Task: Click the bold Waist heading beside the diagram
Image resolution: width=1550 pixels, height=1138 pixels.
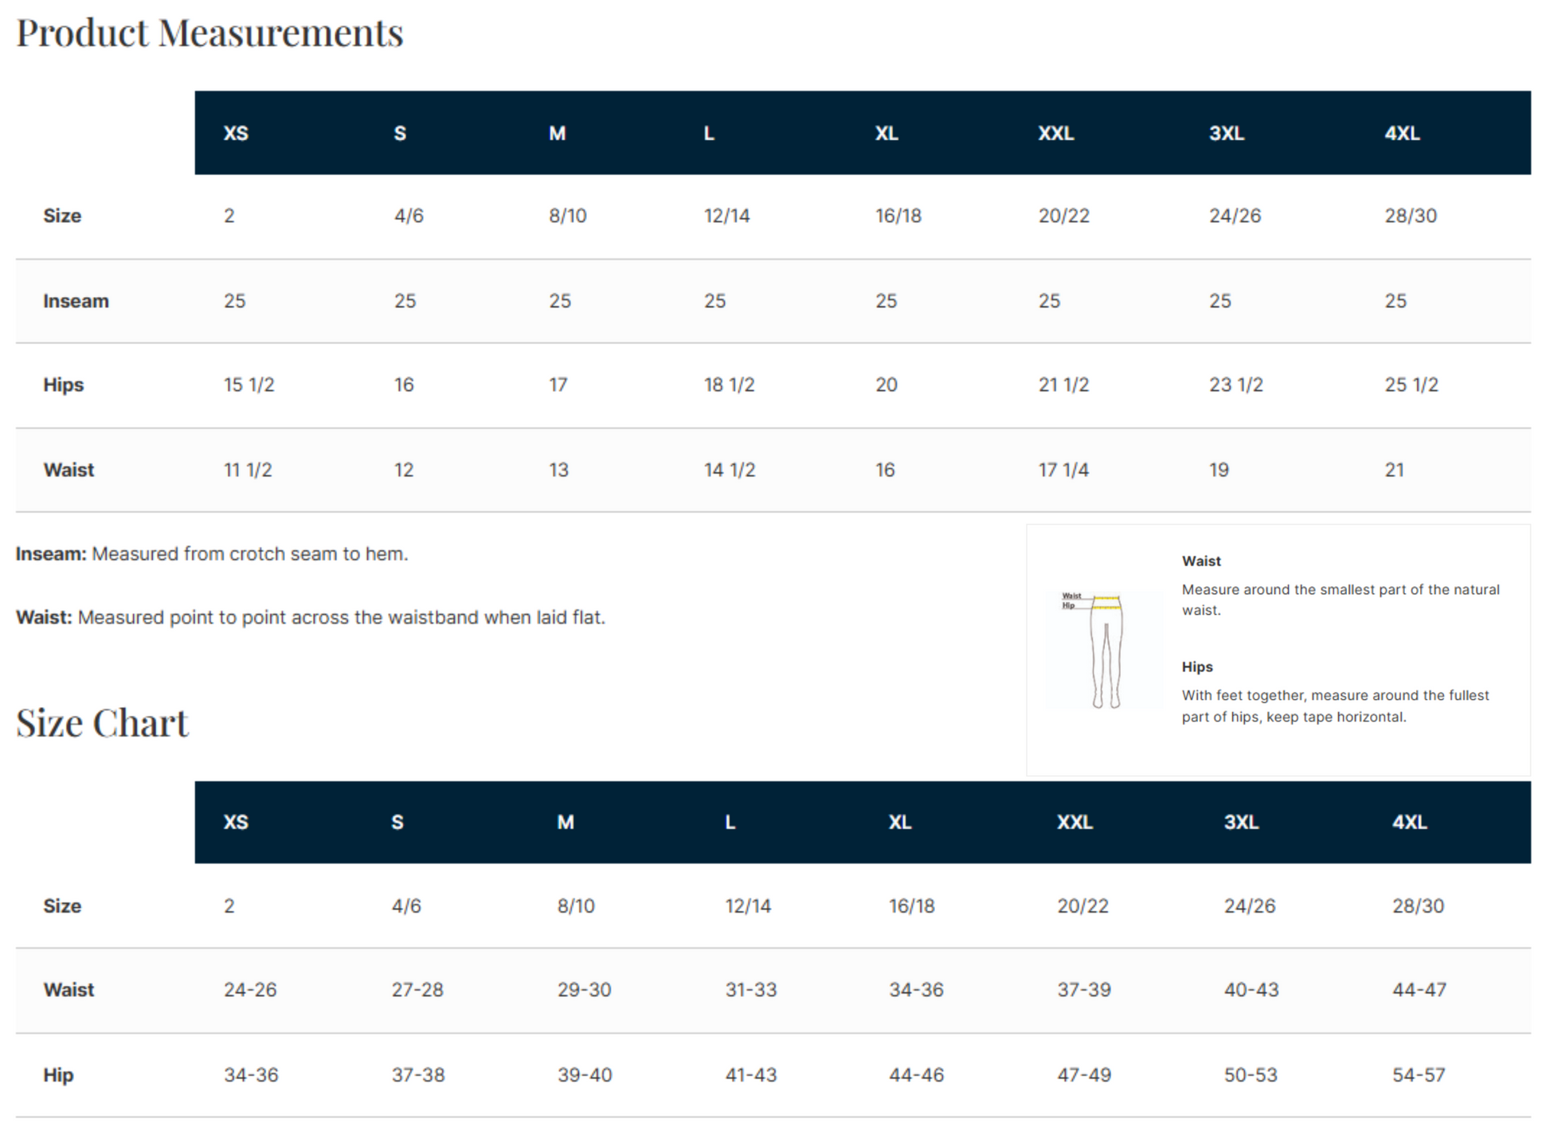Action: (x=1201, y=561)
